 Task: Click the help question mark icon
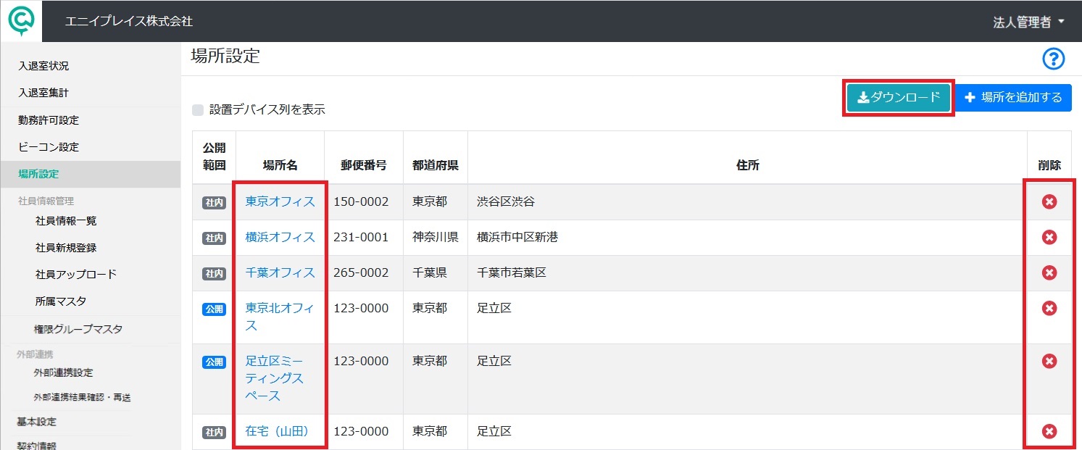coord(1053,59)
